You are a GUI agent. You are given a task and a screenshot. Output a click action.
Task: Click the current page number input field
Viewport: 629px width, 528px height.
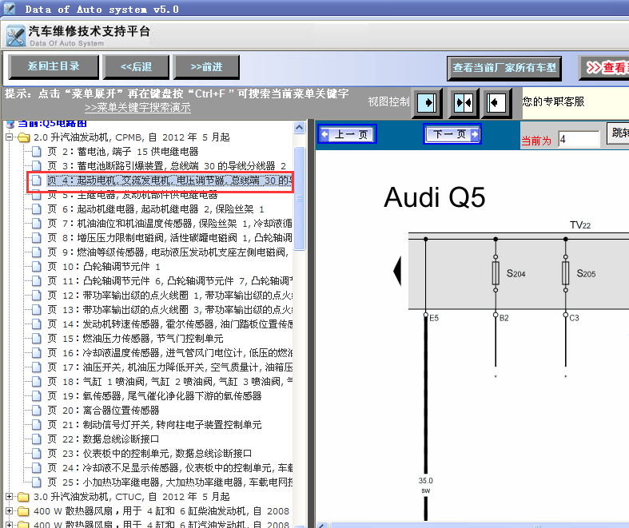coord(579,139)
